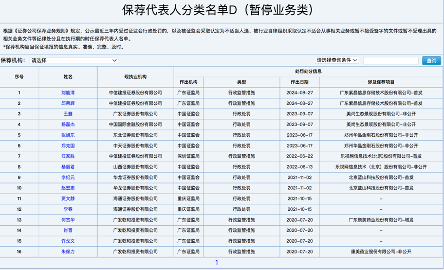This screenshot has width=444, height=270.
Task: Select the 保荐机构 label
Action: pyautogui.click(x=13, y=60)
